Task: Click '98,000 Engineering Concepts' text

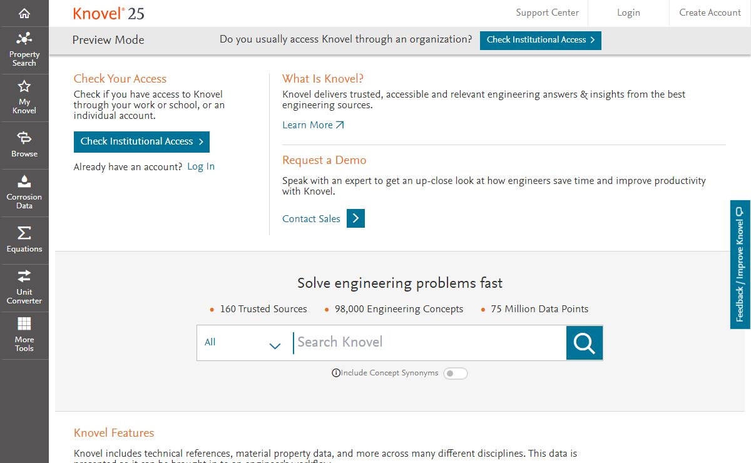Action: pos(399,309)
